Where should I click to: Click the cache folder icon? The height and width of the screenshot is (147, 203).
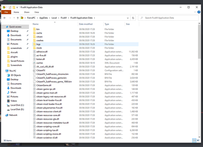tap(34, 33)
